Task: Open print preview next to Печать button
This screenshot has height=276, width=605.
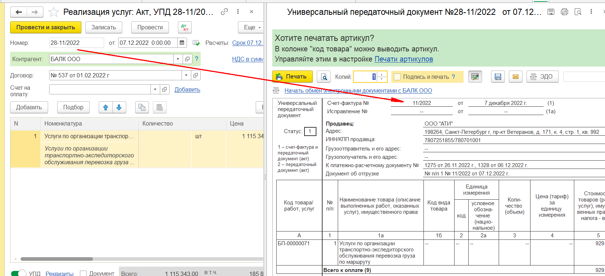Action: (x=324, y=77)
